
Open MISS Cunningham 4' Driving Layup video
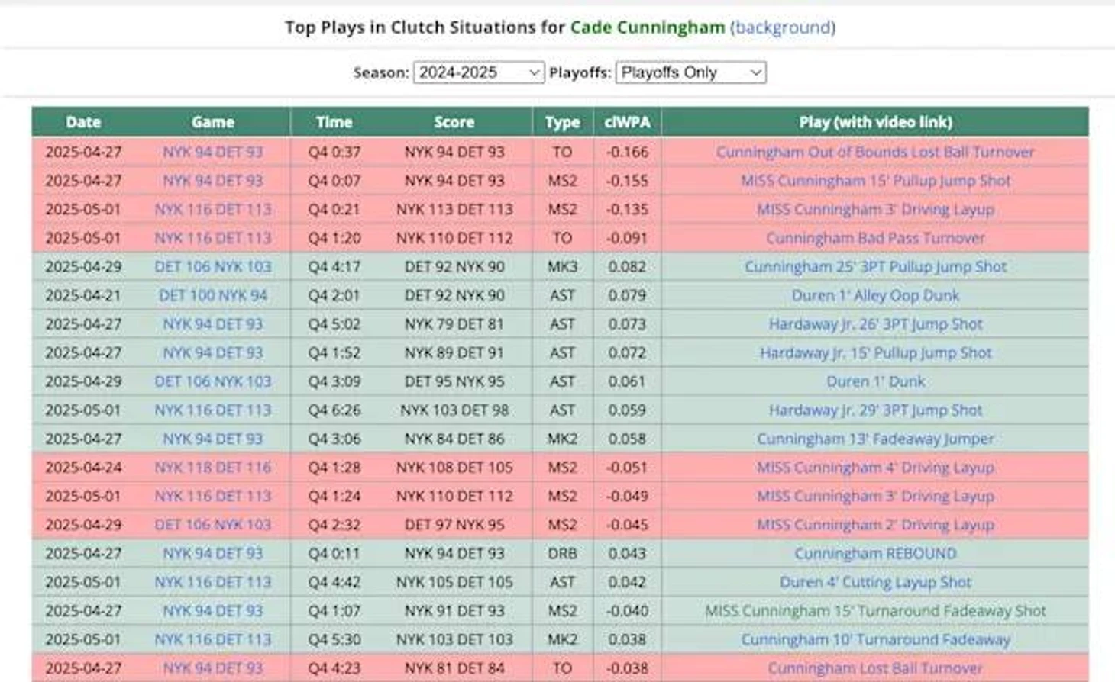[x=875, y=468]
